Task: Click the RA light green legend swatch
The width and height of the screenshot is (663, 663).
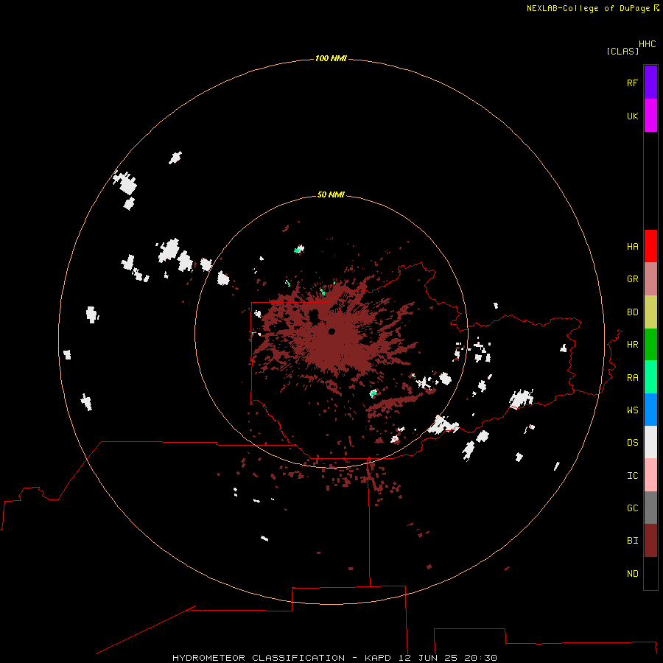Action: 650,377
